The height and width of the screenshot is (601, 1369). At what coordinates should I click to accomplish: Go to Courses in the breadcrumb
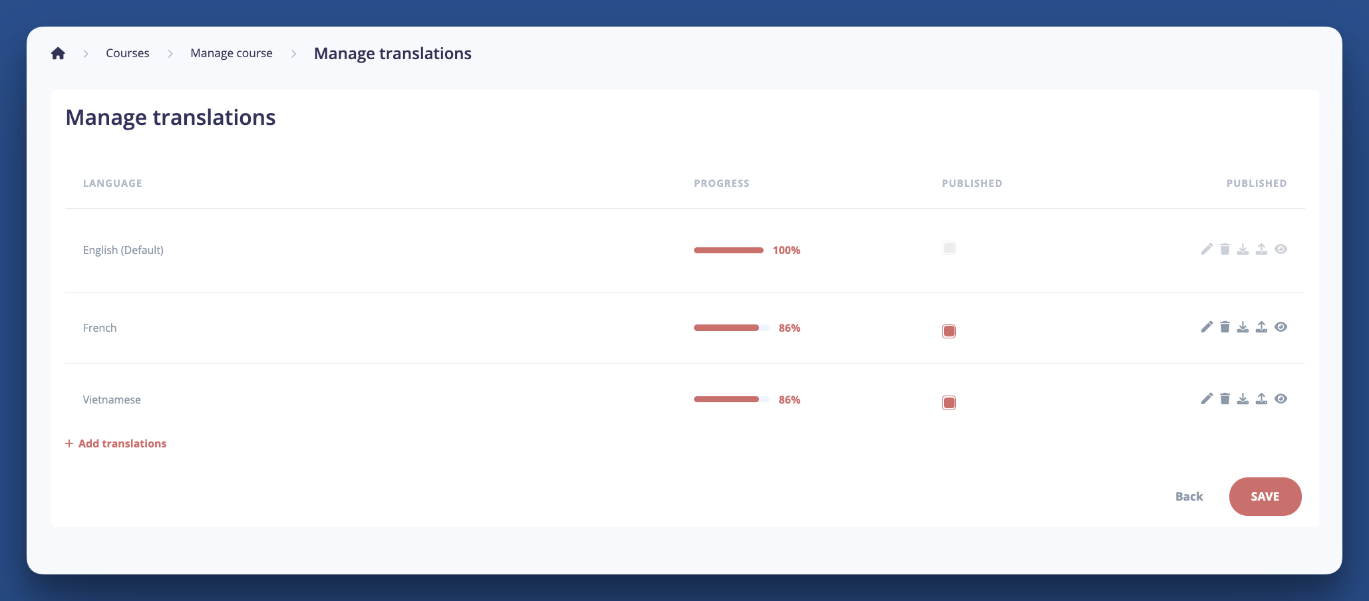[x=128, y=53]
